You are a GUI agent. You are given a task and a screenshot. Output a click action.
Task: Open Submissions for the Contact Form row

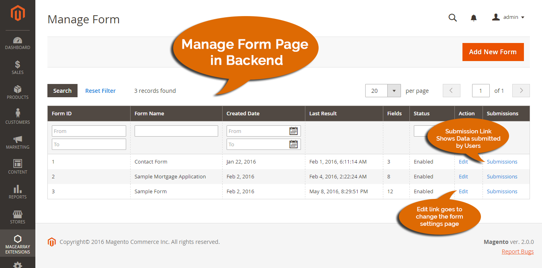(502, 162)
